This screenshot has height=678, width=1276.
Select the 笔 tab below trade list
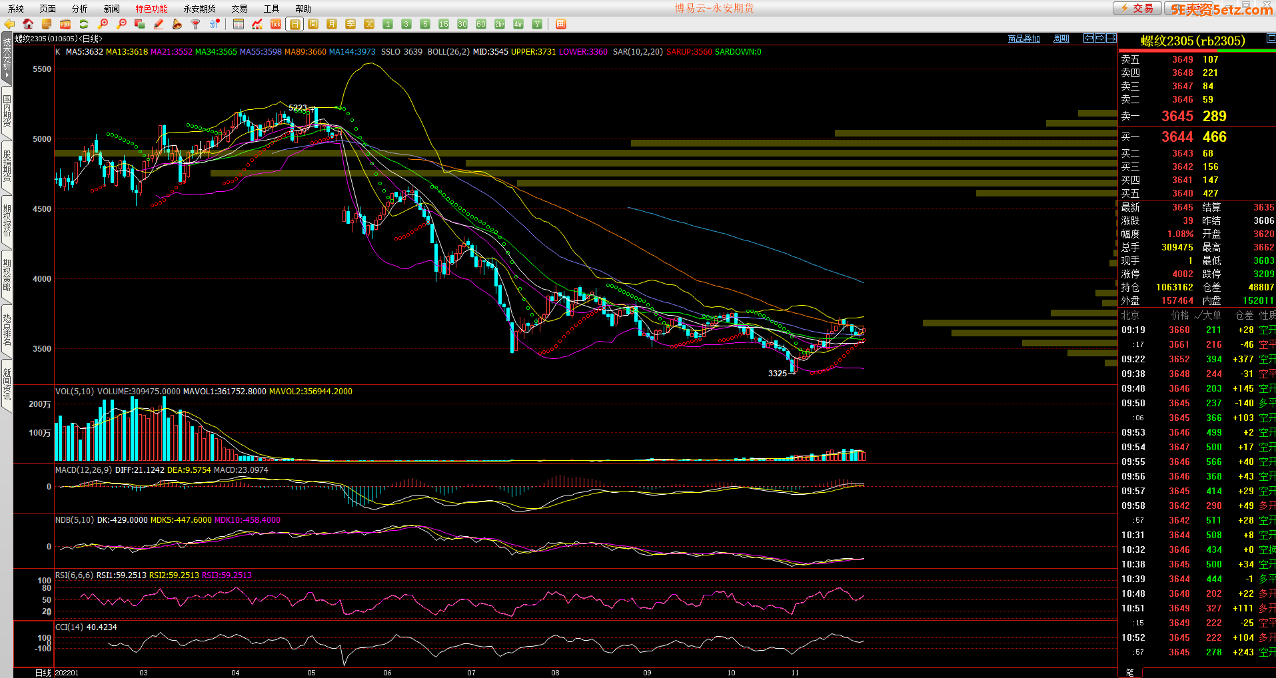tap(1130, 673)
